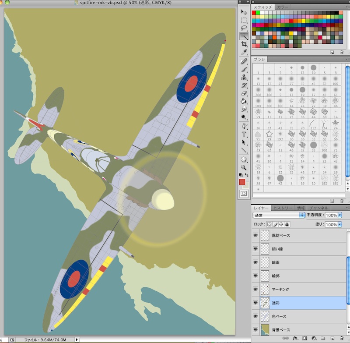
Task: Hide the 迷彩 layer
Action: tap(255, 303)
